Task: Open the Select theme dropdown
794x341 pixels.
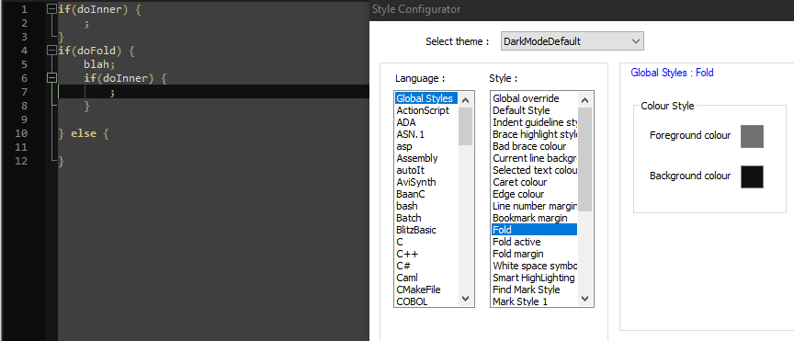Action: click(573, 41)
